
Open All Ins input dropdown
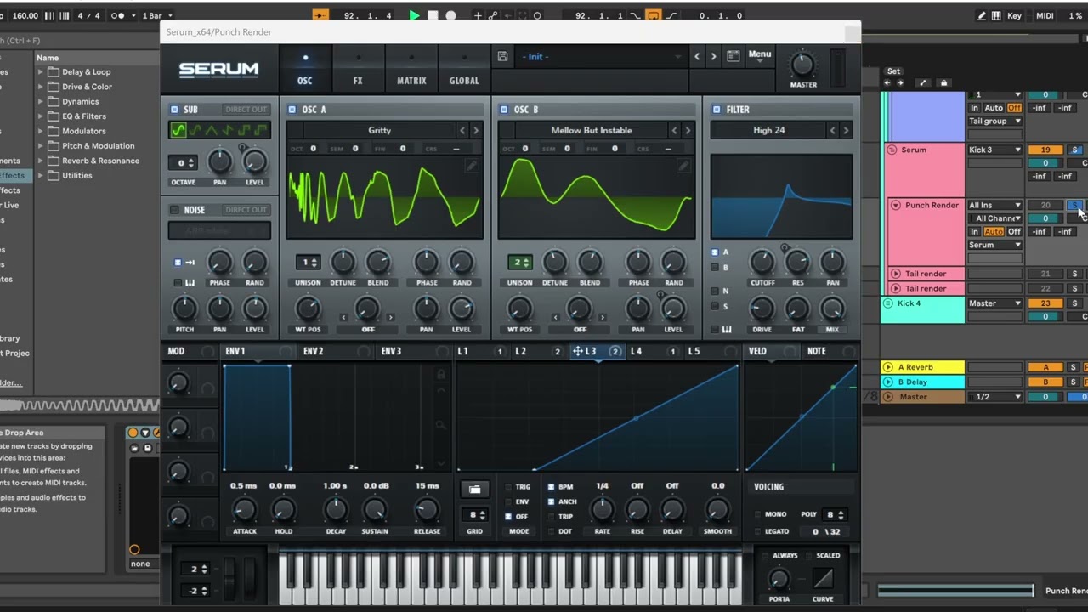[995, 205]
